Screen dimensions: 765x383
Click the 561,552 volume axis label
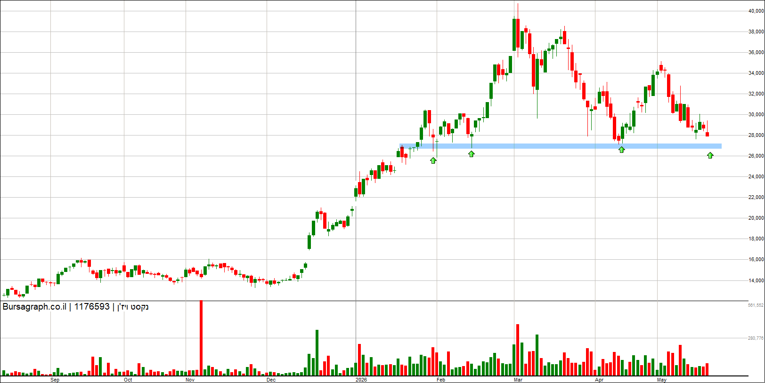coord(756,305)
